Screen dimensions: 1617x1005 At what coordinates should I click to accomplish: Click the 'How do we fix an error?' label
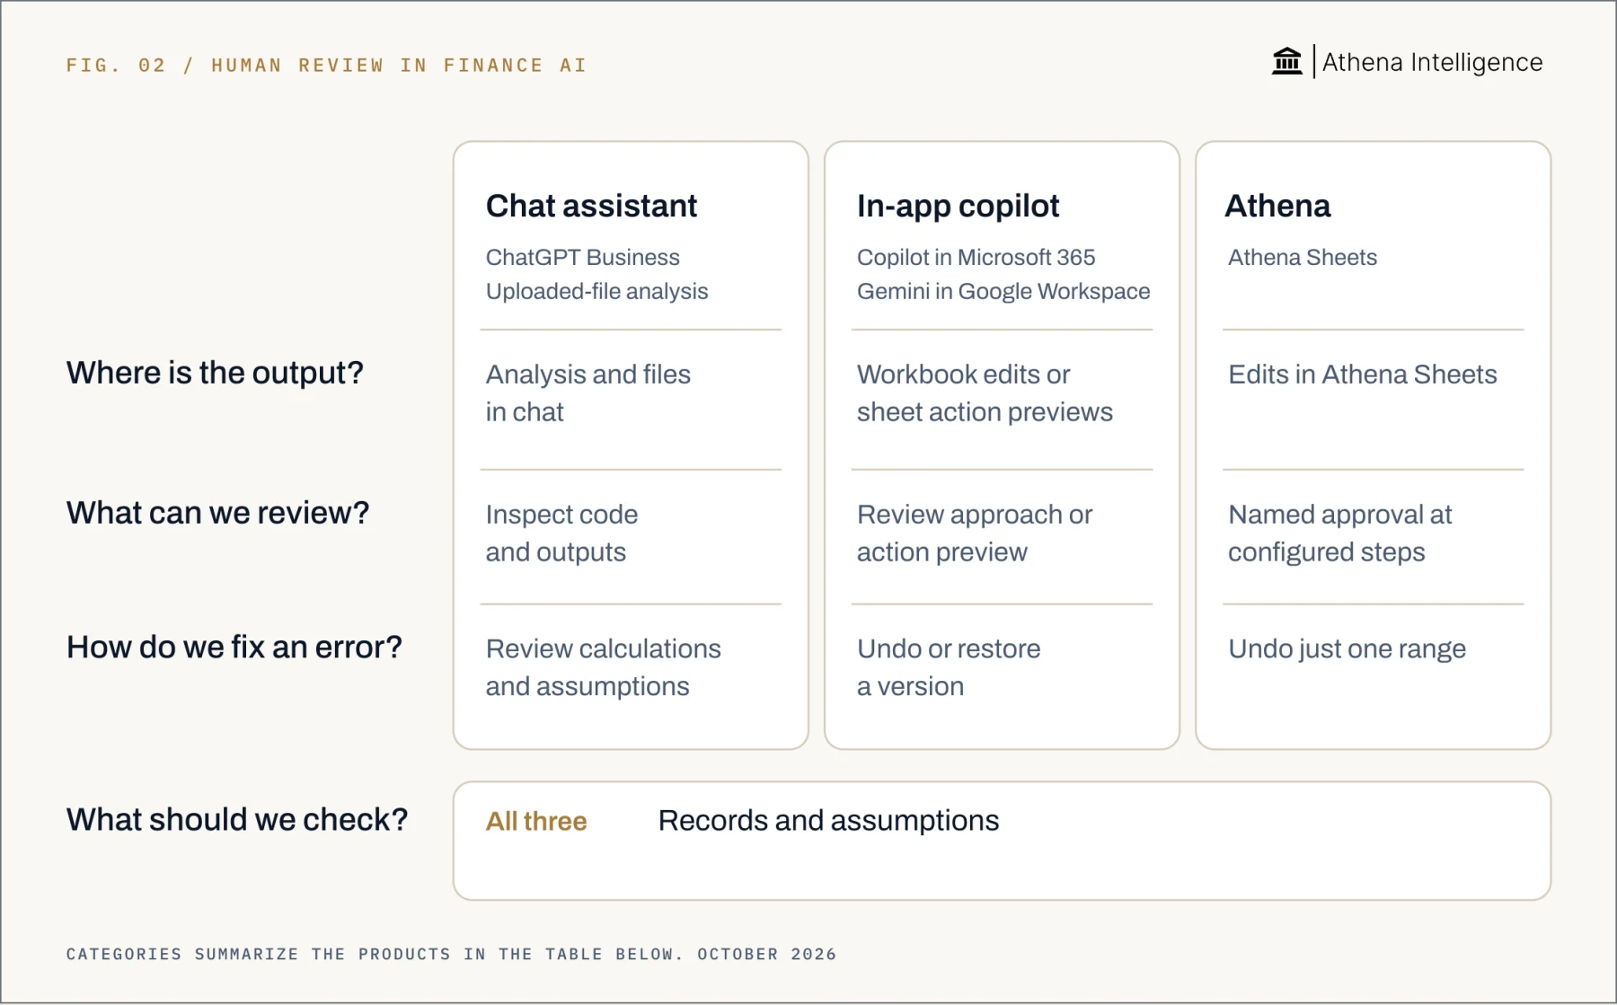234,647
